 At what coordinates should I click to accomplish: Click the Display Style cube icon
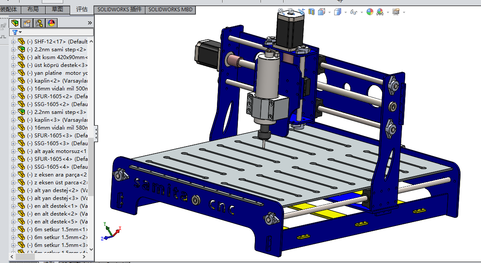337,12
